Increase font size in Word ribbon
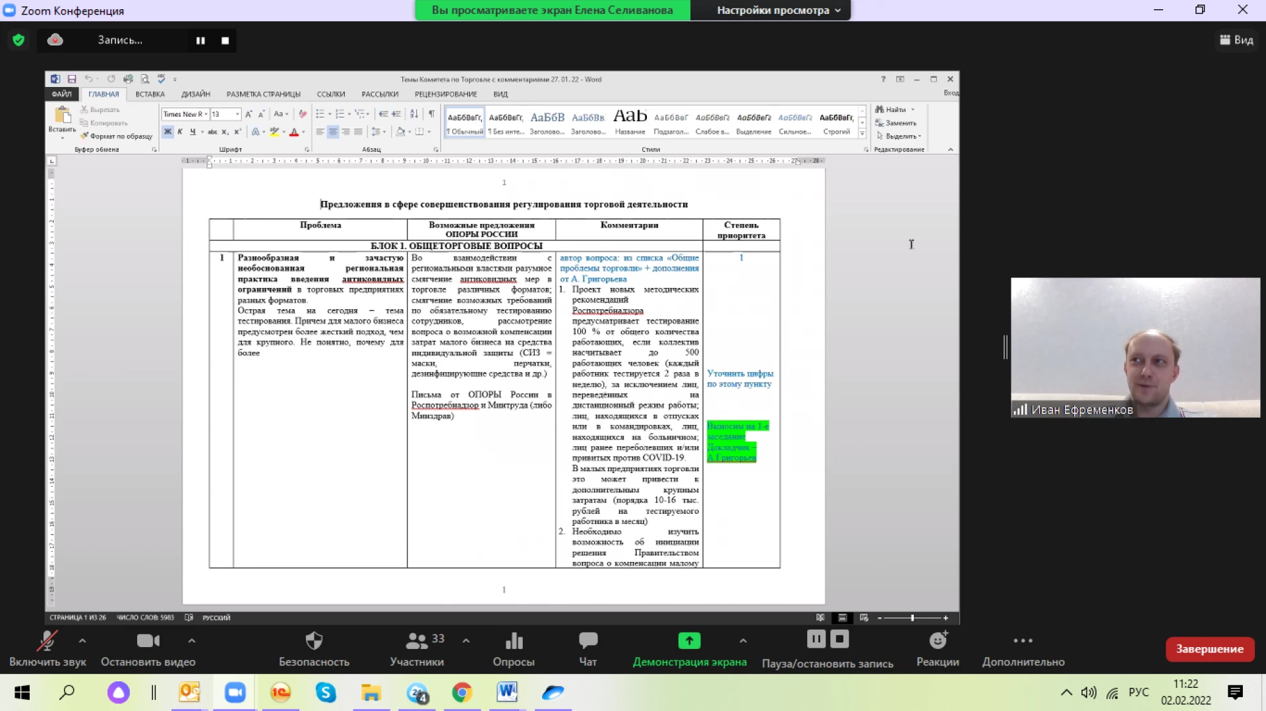1266x711 pixels. point(249,114)
